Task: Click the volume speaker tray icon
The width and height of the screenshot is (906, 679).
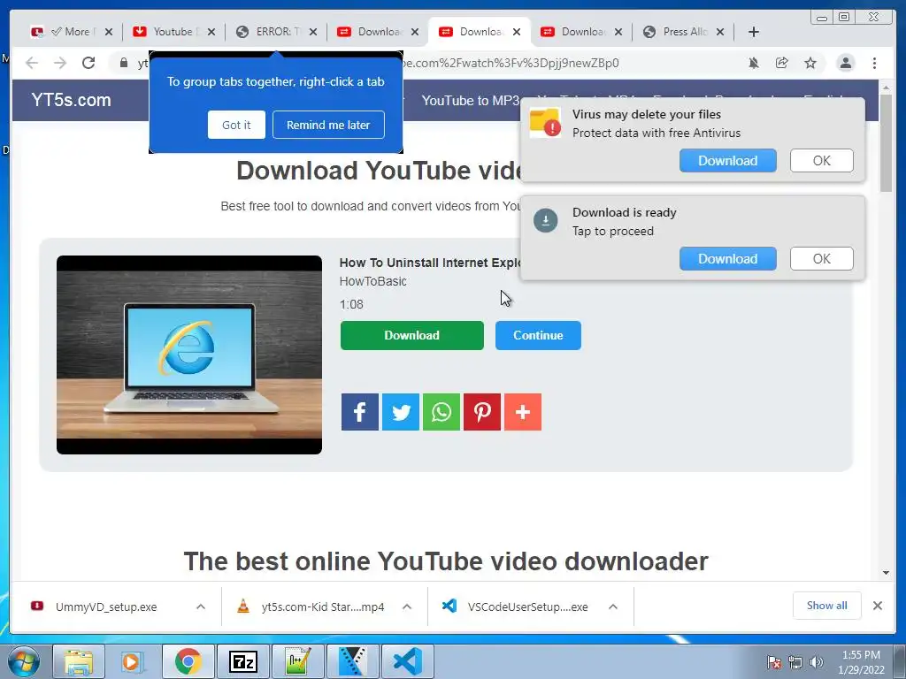Action: tap(817, 662)
